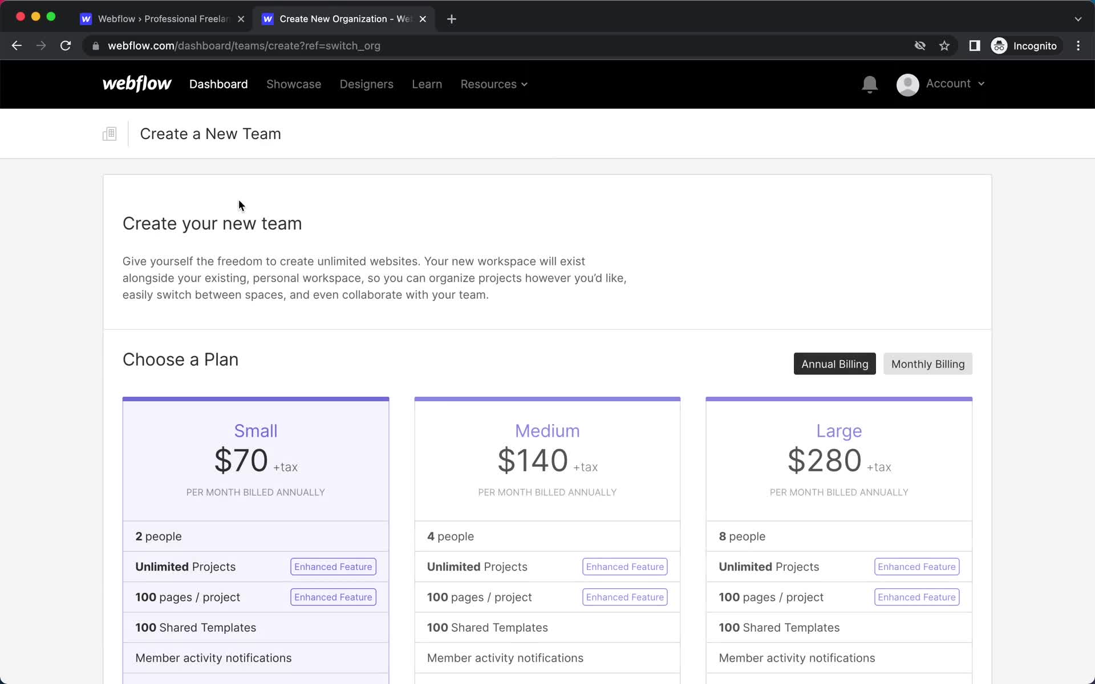The height and width of the screenshot is (684, 1095).
Task: Click the account avatar icon
Action: 907,85
